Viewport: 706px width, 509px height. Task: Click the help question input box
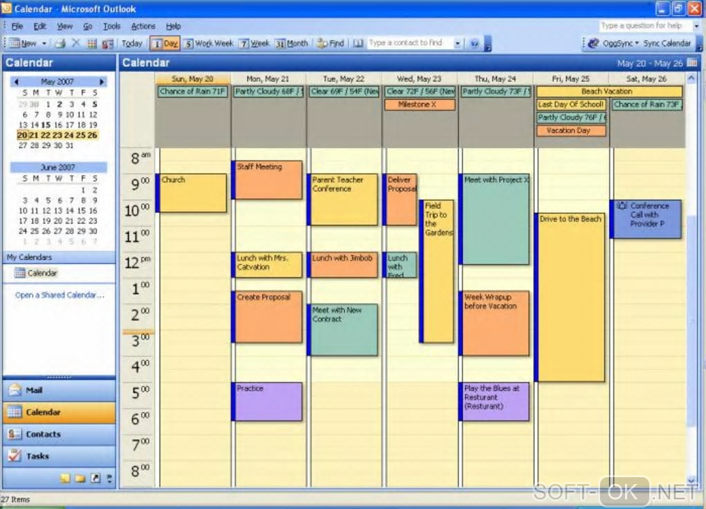[x=644, y=26]
